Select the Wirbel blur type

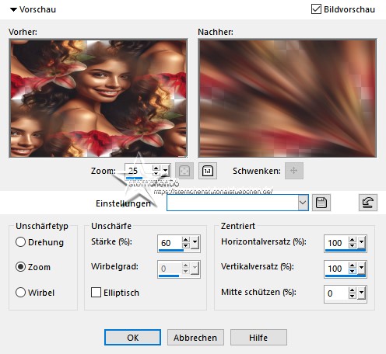point(20,293)
